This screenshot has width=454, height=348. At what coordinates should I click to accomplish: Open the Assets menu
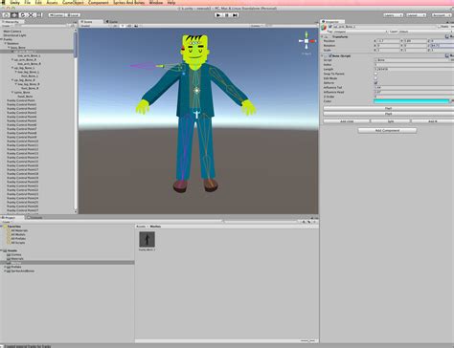pos(53,3)
